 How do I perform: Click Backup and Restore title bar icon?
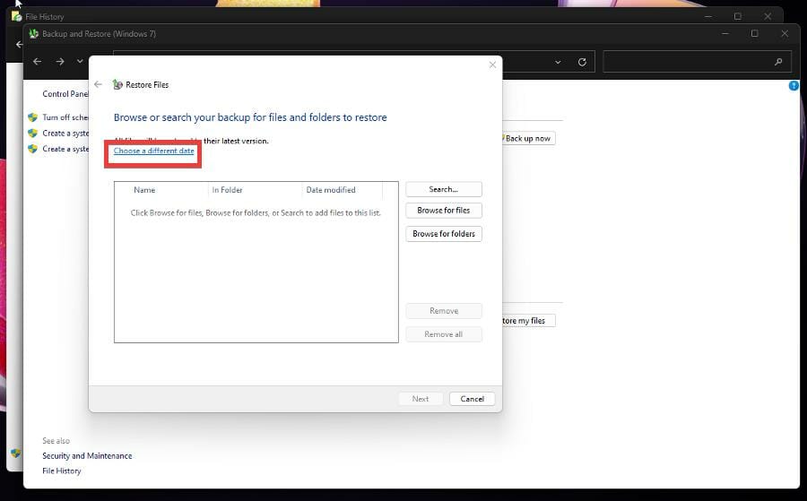click(x=34, y=34)
